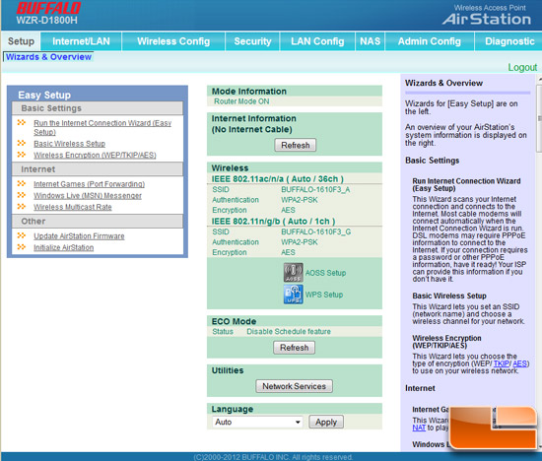Click arrow bullet beside Internet Games link
542x461 pixels.
22,183
